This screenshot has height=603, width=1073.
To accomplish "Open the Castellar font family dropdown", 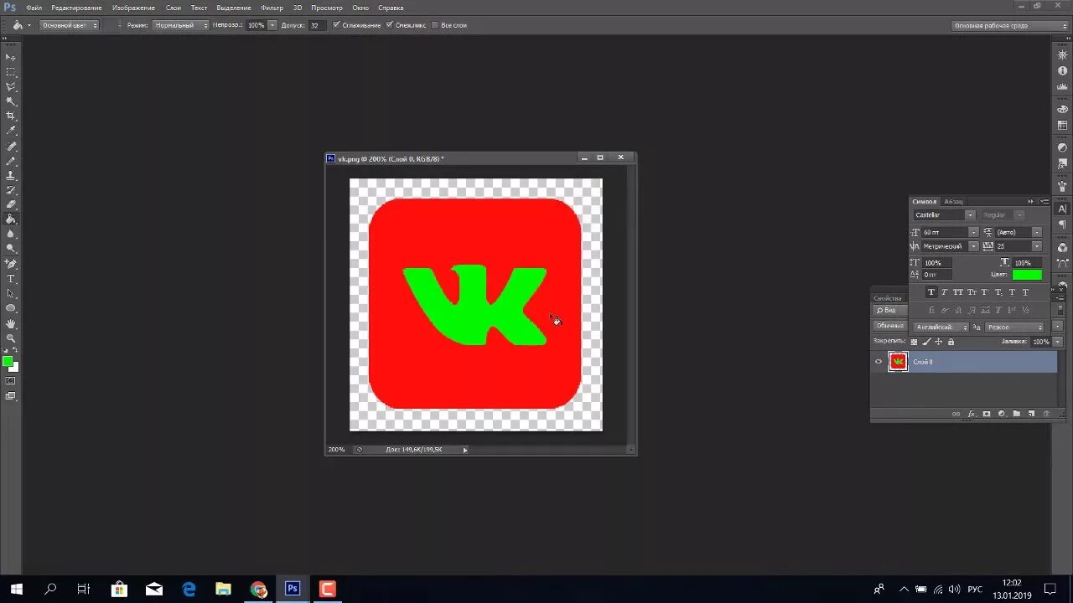I will (x=970, y=215).
